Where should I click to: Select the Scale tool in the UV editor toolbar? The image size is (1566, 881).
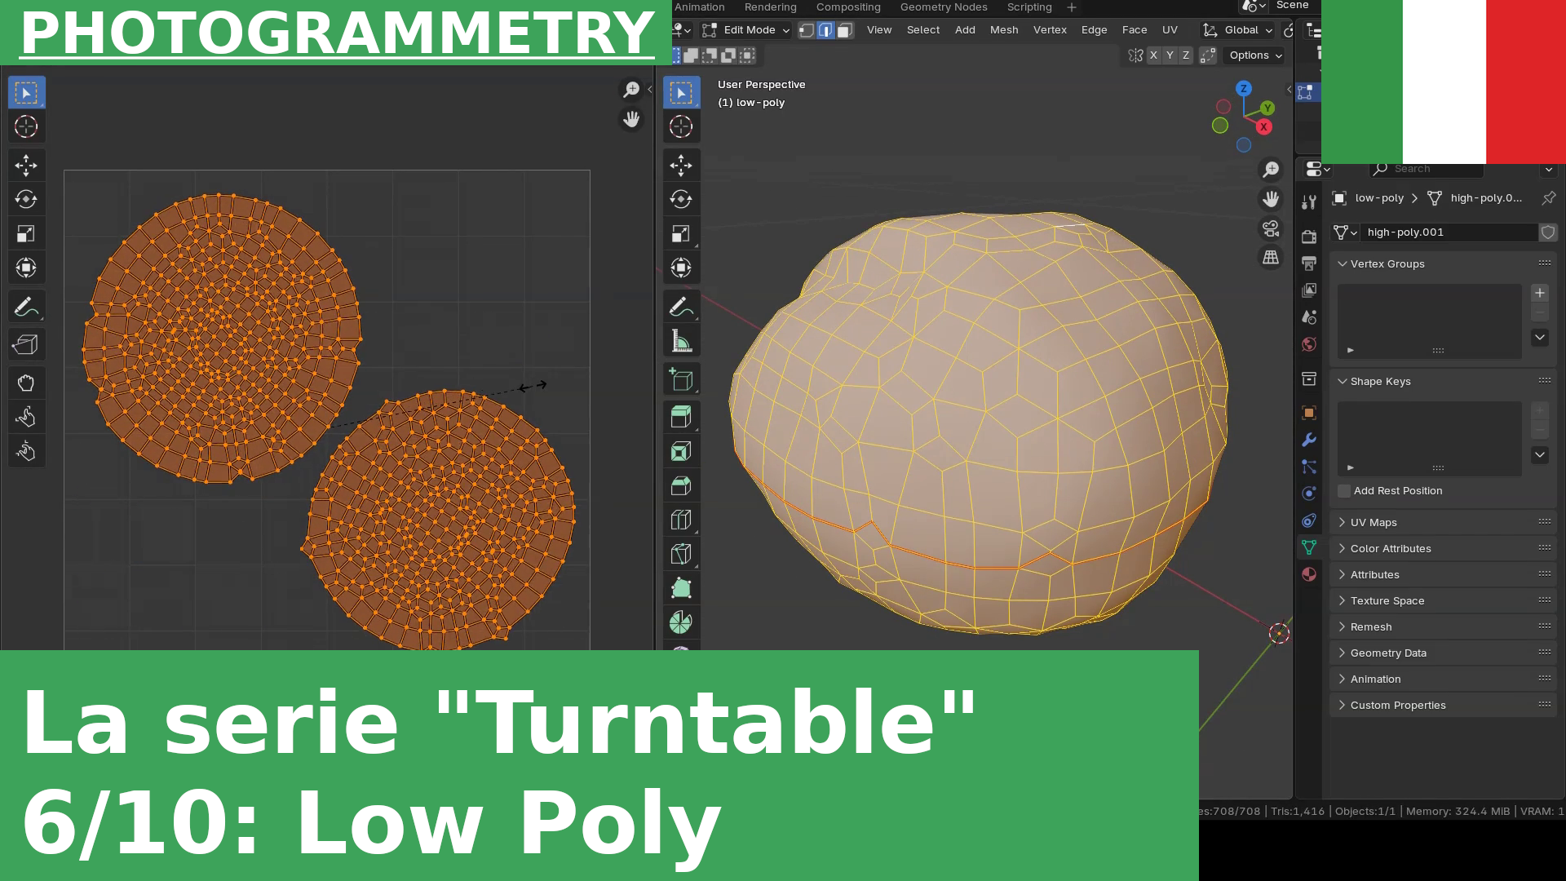click(26, 234)
